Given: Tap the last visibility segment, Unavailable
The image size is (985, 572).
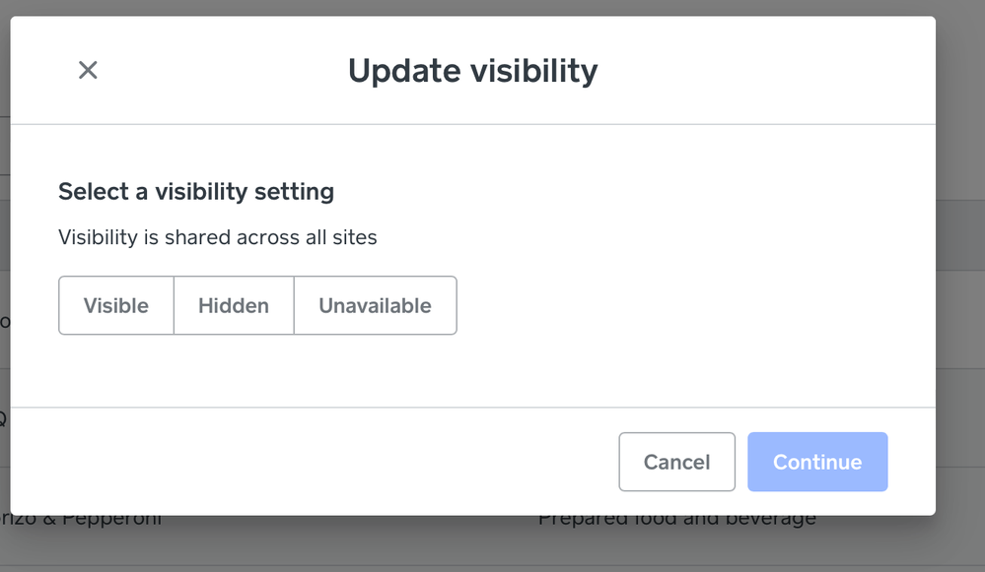Looking at the screenshot, I should point(375,305).
